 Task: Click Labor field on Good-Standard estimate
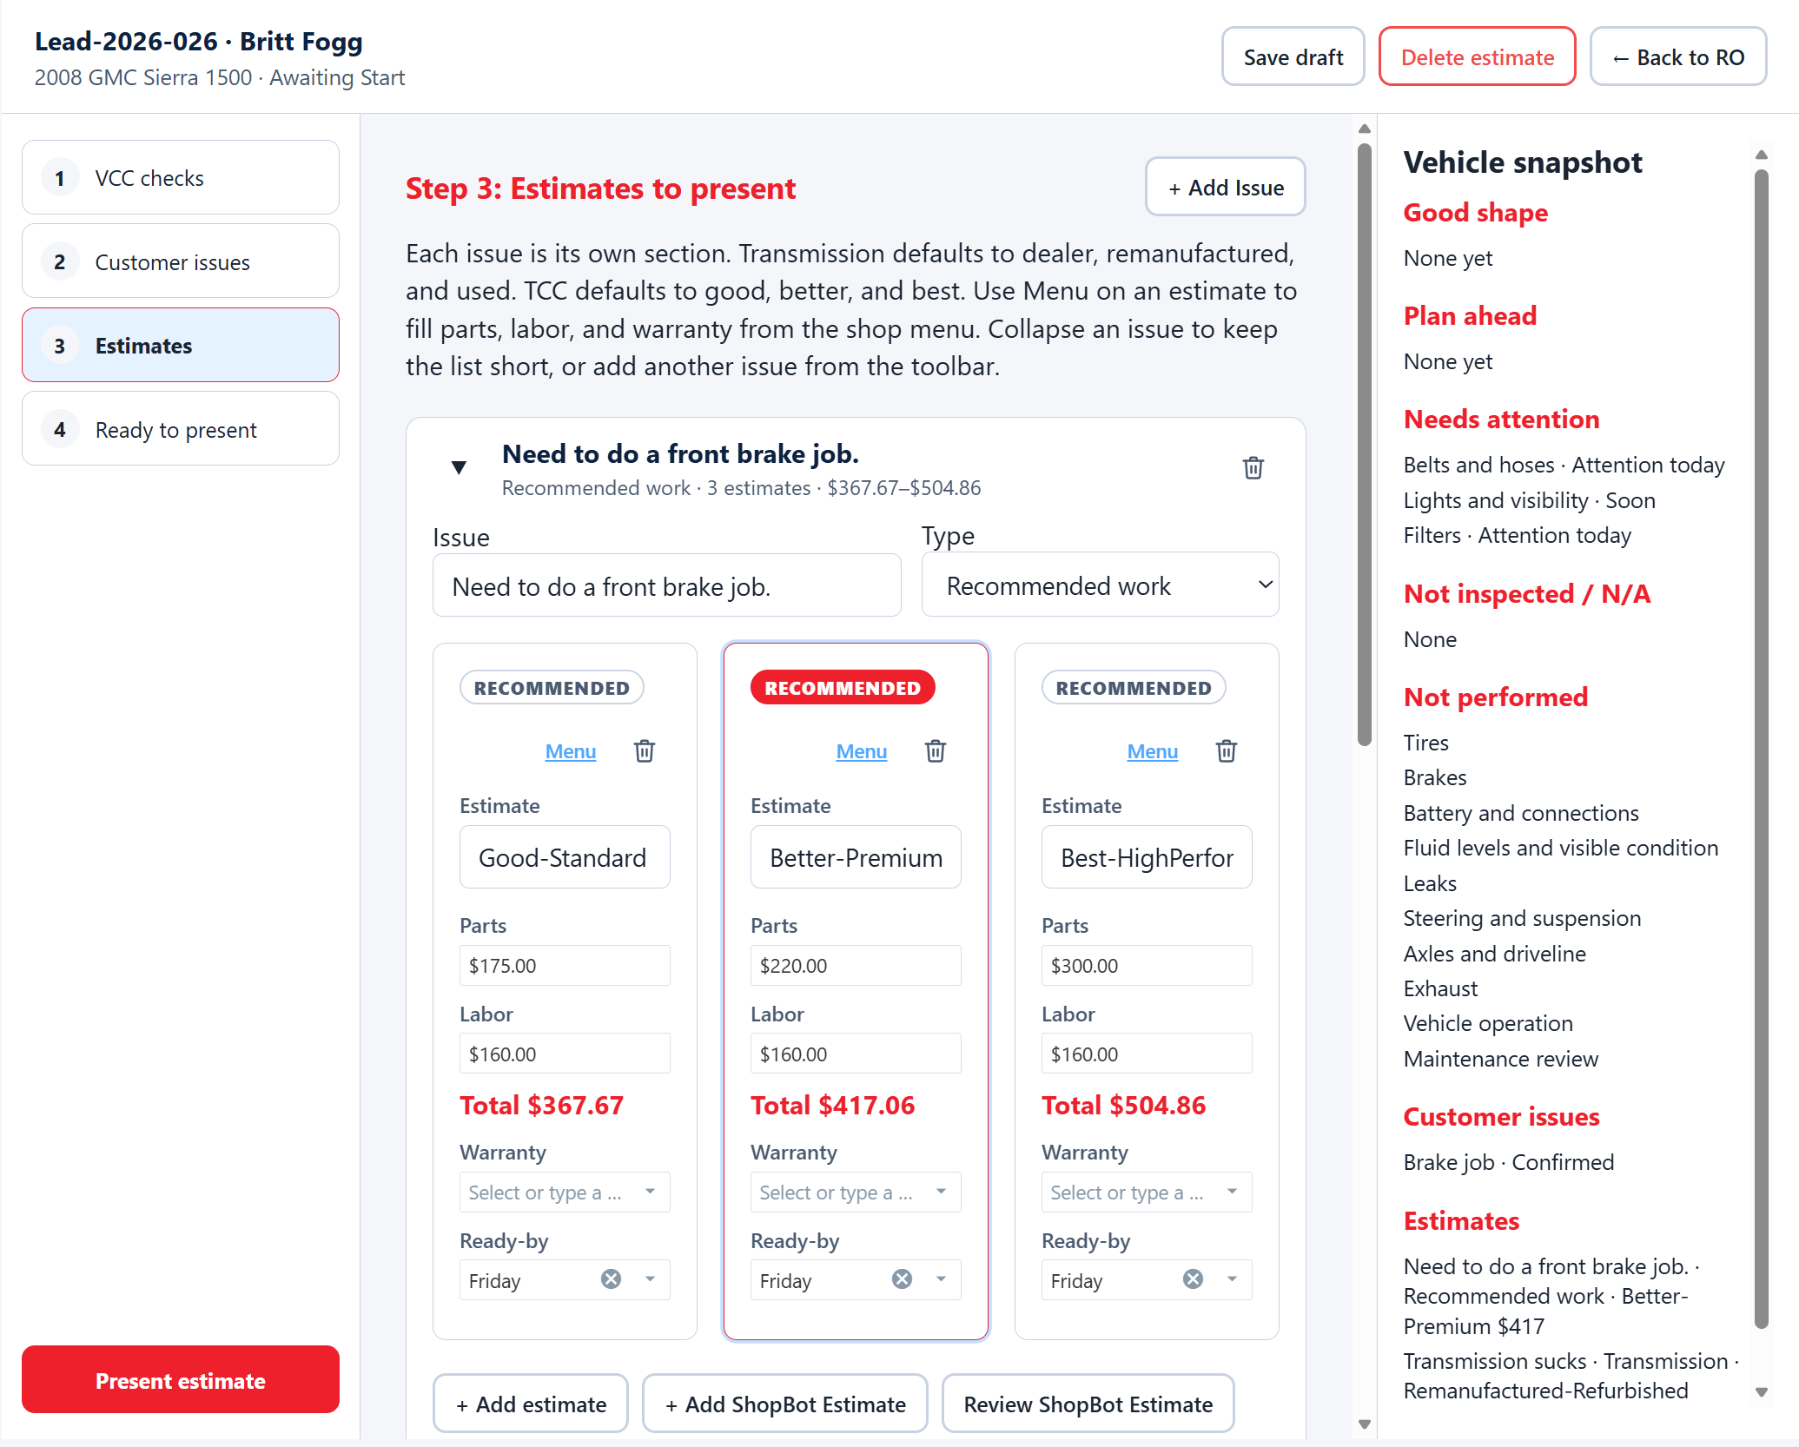[565, 1054]
